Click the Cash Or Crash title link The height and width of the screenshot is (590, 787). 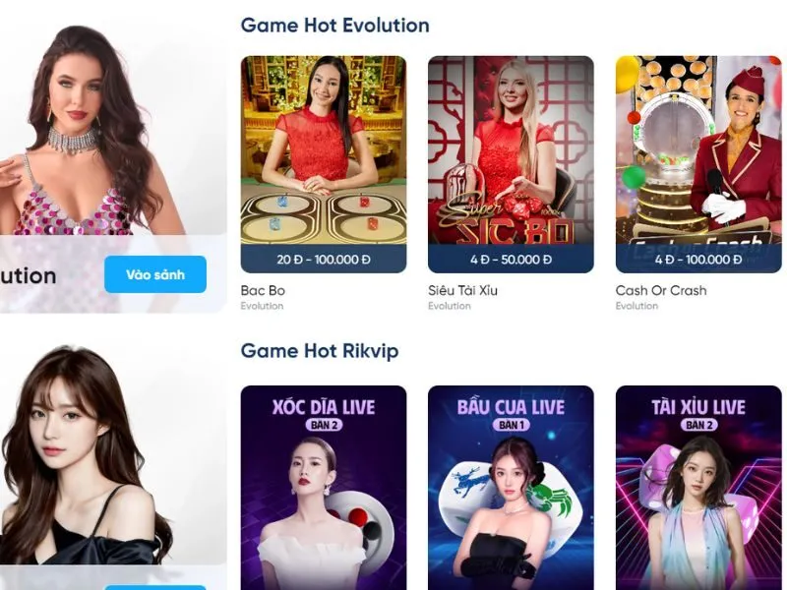[661, 290]
